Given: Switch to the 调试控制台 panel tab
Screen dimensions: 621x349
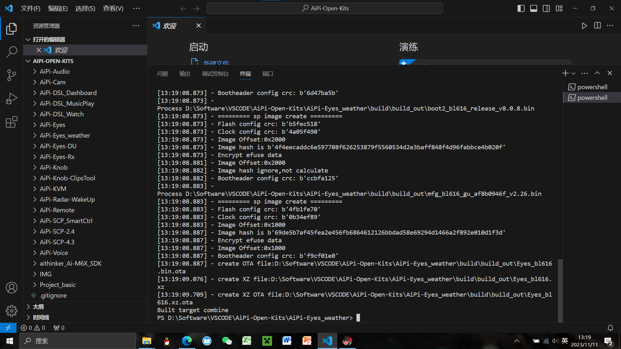Looking at the screenshot, I should tap(215, 74).
